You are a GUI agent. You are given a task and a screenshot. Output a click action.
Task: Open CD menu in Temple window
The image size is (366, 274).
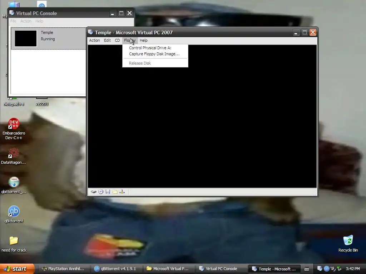tap(117, 40)
